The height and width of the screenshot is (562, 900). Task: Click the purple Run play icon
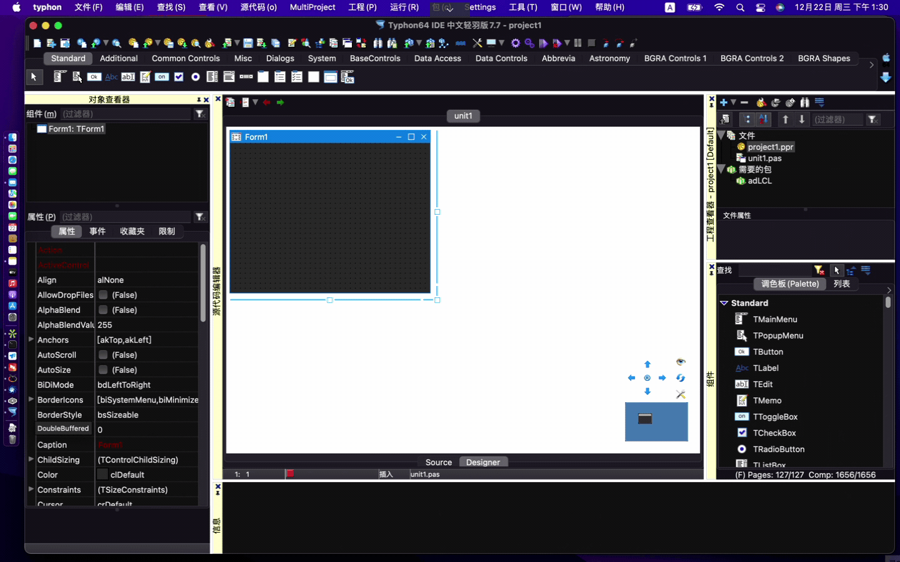pos(542,43)
